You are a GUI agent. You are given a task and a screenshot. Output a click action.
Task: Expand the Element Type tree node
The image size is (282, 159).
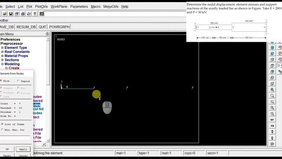tap(2, 48)
